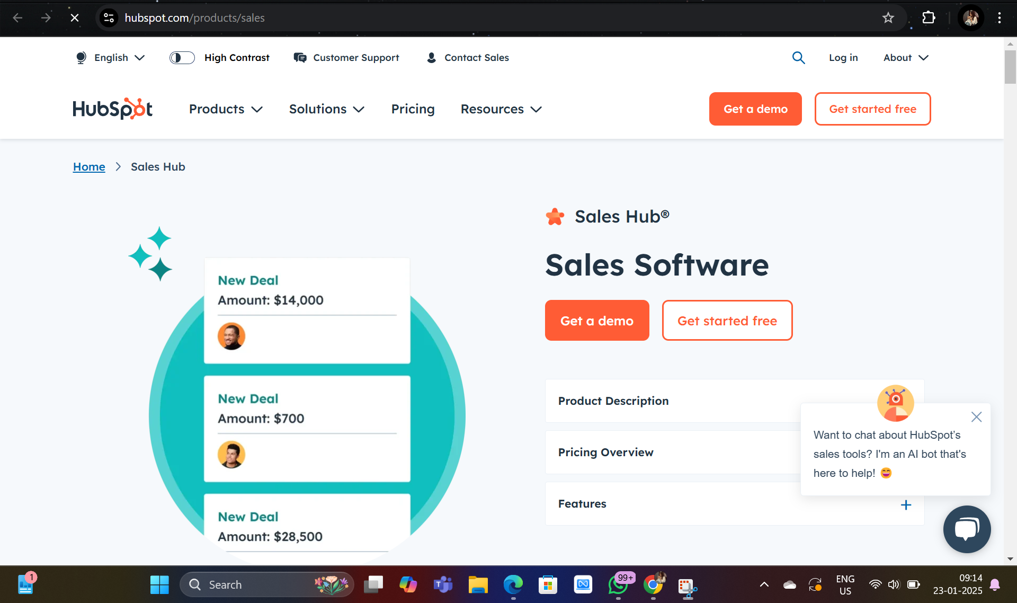The image size is (1017, 603).
Task: Open Microsoft Store from taskbar
Action: coord(548,584)
